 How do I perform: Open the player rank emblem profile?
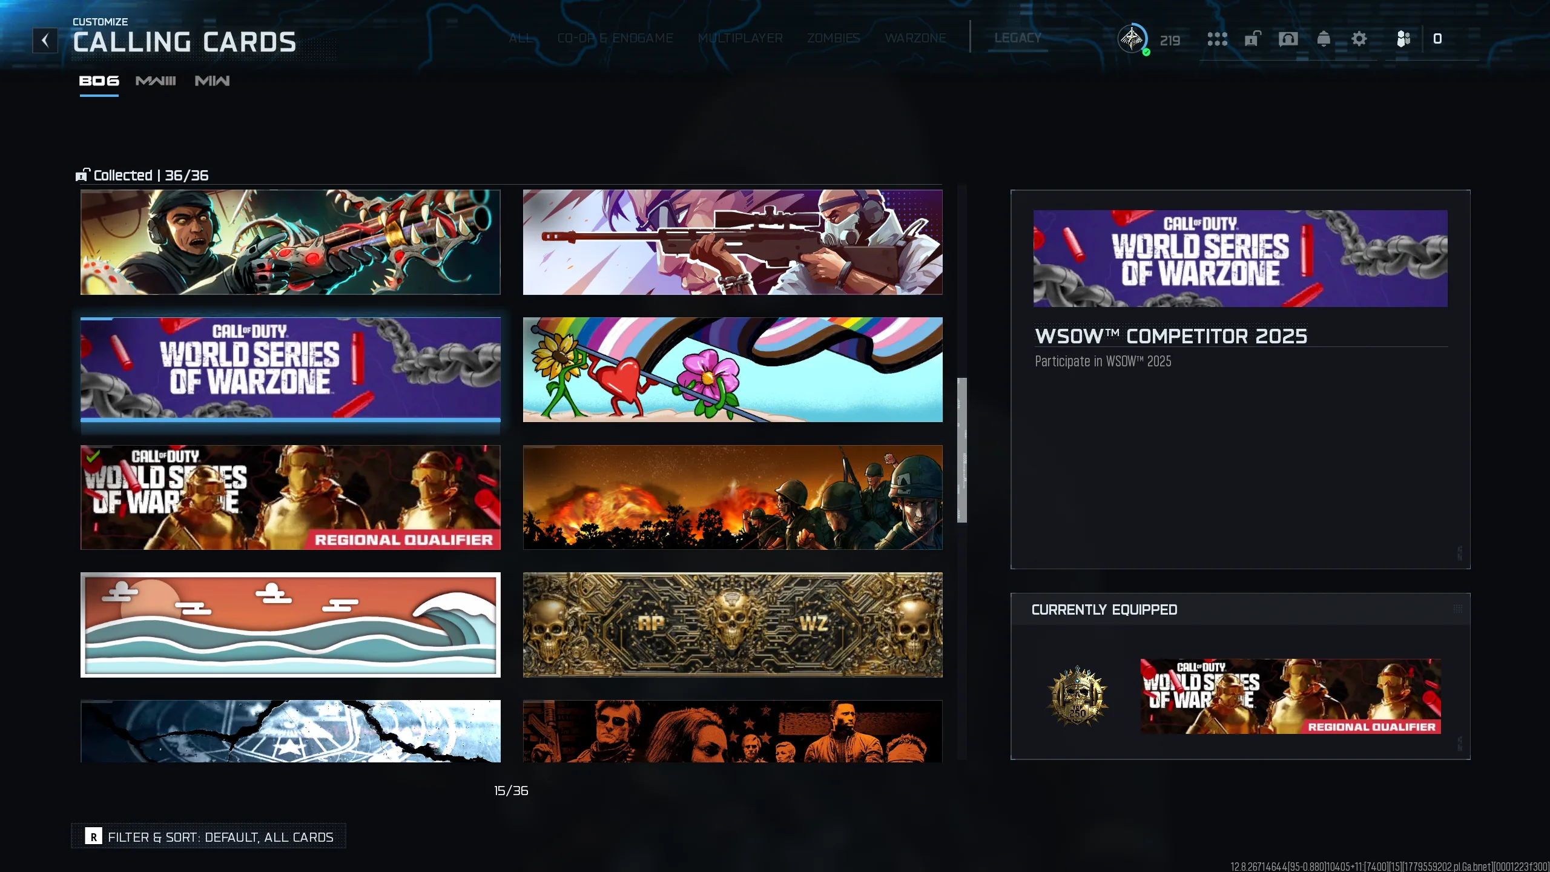(1132, 39)
